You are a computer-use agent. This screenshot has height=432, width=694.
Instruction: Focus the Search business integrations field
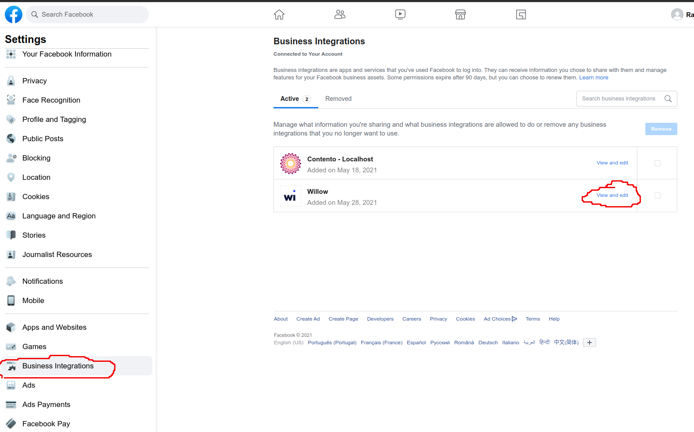click(627, 99)
